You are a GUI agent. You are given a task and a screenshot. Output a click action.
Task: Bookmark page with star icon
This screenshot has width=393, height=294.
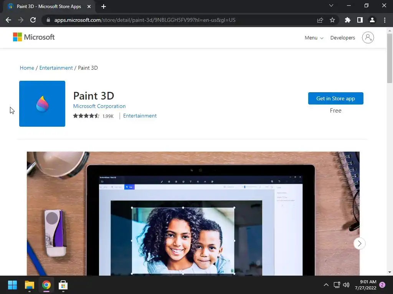click(332, 20)
